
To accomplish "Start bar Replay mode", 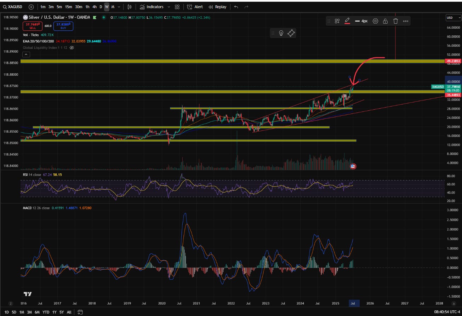I will point(217,7).
